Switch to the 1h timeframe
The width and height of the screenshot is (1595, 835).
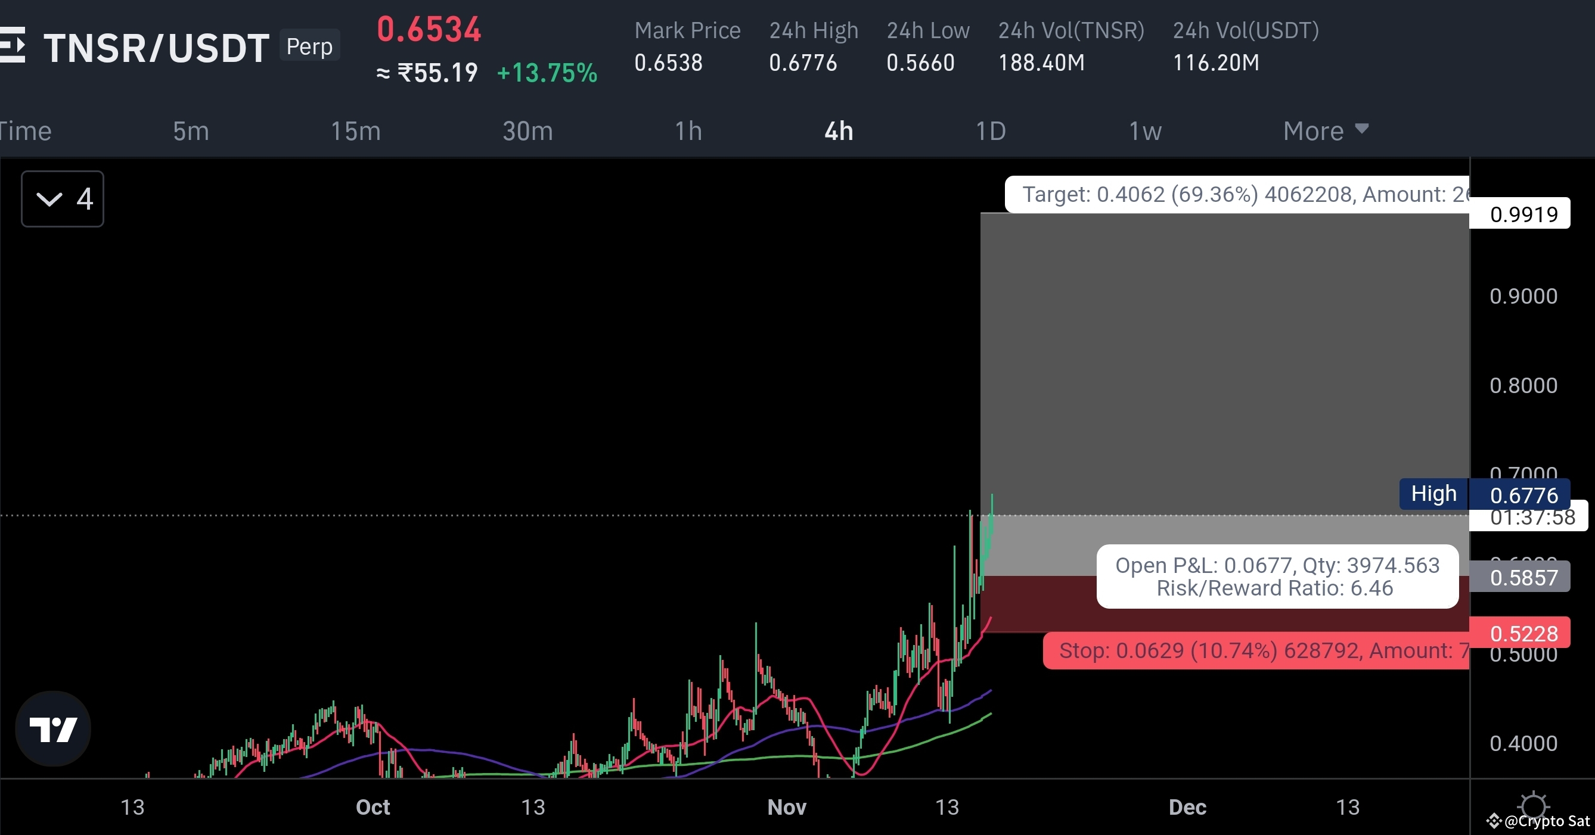tap(688, 130)
